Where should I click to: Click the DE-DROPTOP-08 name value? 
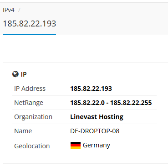click(95, 131)
